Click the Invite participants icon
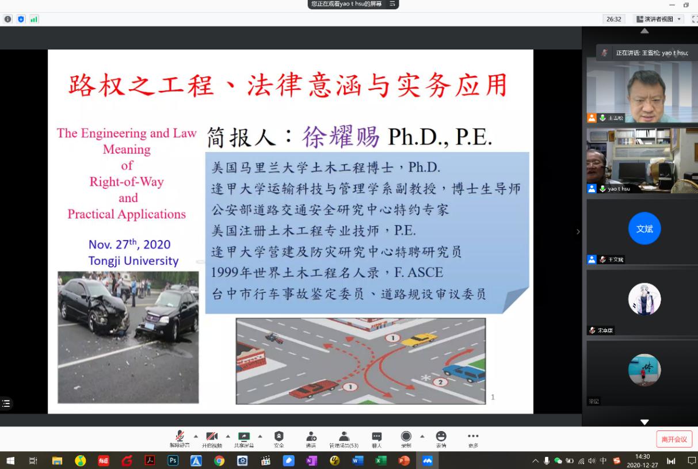The height and width of the screenshot is (469, 698). [311, 437]
